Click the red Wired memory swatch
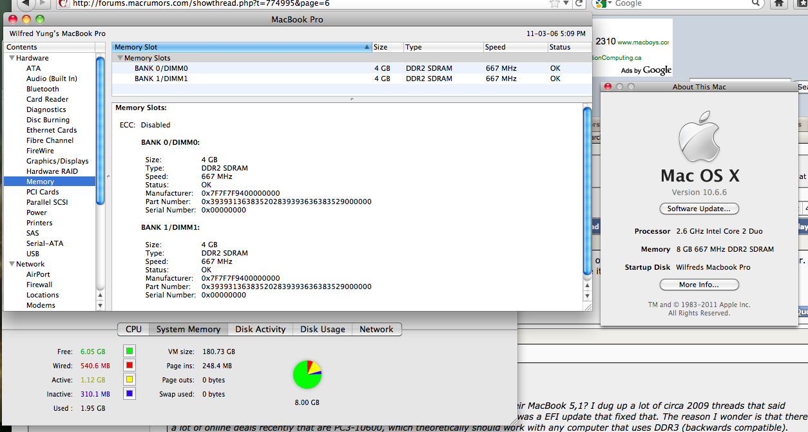The height and width of the screenshot is (432, 808). 130,366
